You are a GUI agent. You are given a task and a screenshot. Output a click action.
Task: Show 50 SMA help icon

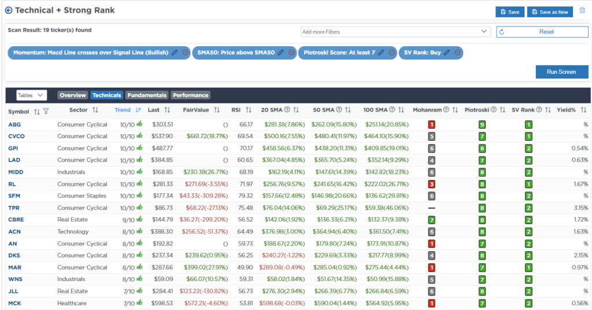(339, 110)
